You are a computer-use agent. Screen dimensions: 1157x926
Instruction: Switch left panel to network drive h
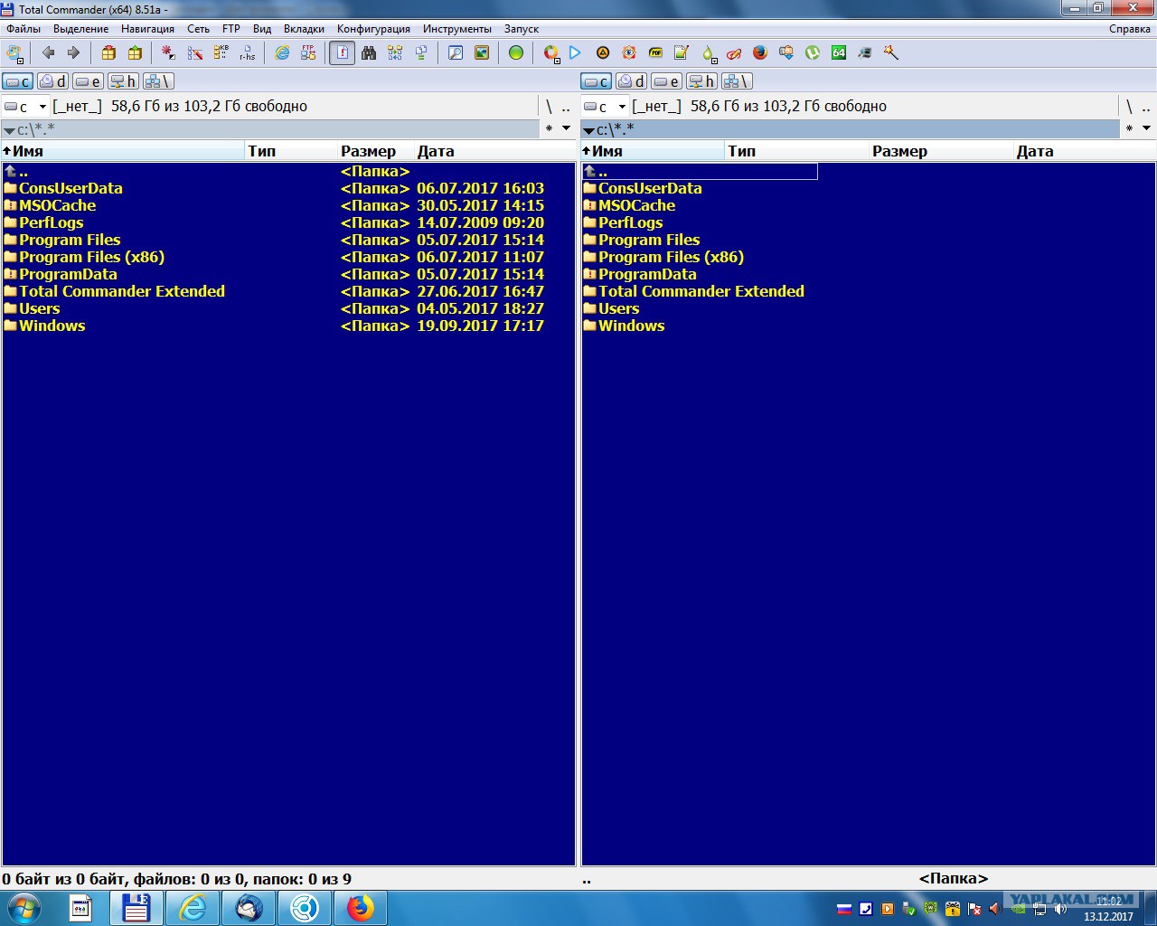[x=122, y=81]
